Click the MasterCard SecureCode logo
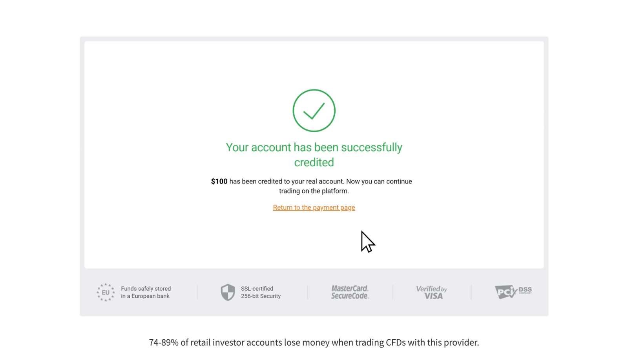 click(350, 292)
